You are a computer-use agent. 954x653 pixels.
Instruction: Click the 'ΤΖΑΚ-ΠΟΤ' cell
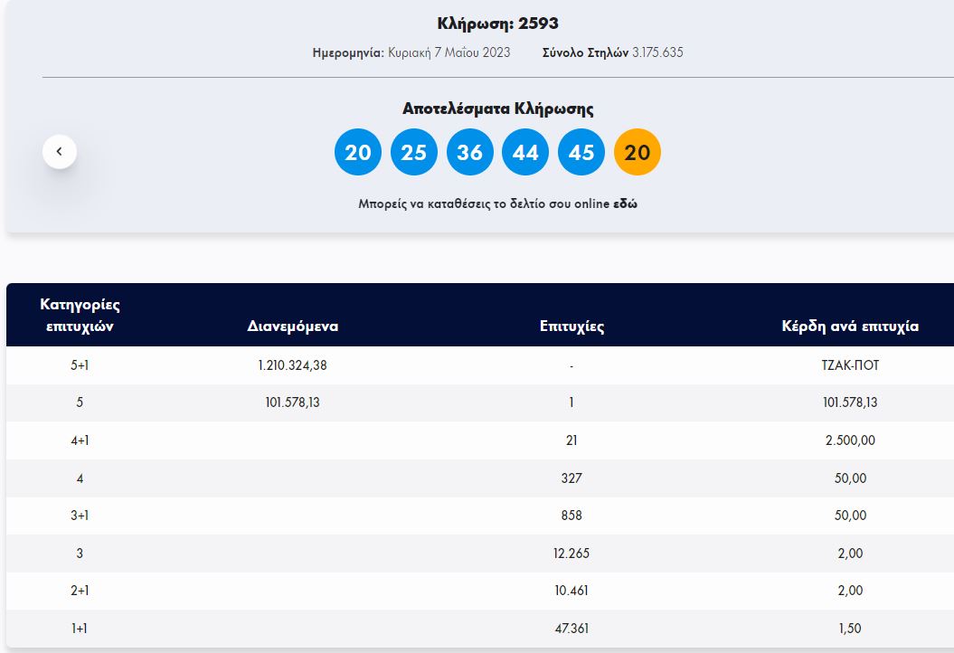[x=850, y=365]
